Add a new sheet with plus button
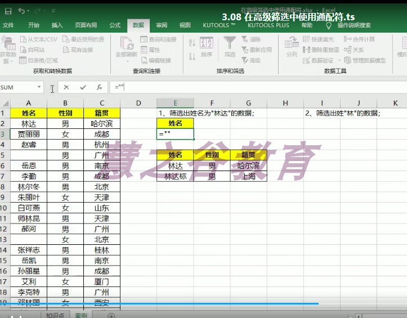Viewport: 407px width, 318px height. pos(111,315)
